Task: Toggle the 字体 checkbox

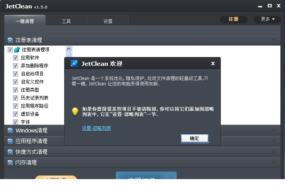Action: coord(15,122)
